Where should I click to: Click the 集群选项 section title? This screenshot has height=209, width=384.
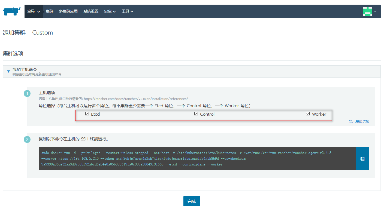pos(13,53)
